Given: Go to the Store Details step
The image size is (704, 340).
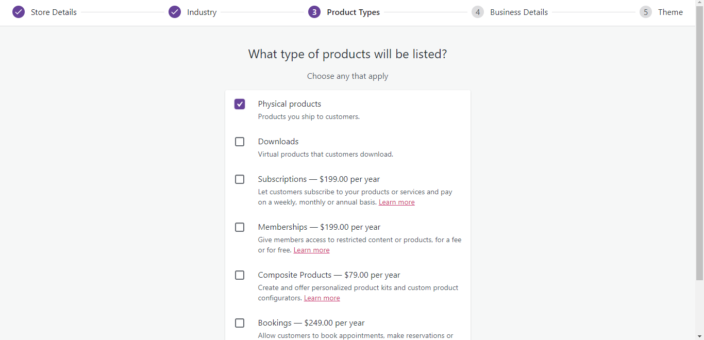Looking at the screenshot, I should coord(54,12).
